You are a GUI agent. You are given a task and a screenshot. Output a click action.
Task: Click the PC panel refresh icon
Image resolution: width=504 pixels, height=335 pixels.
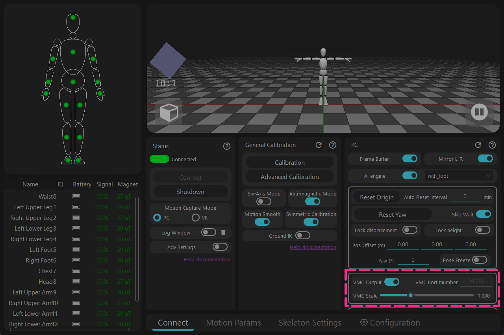(x=478, y=145)
